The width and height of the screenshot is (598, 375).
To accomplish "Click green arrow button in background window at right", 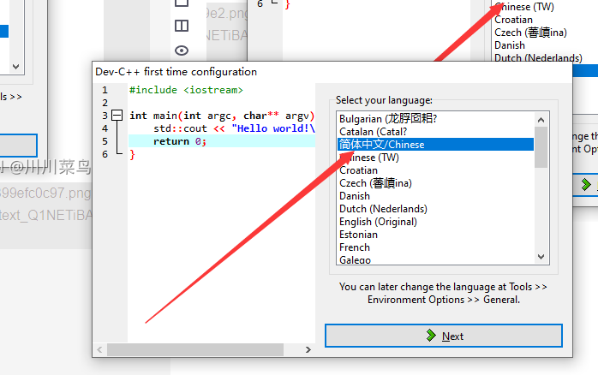I will (587, 185).
